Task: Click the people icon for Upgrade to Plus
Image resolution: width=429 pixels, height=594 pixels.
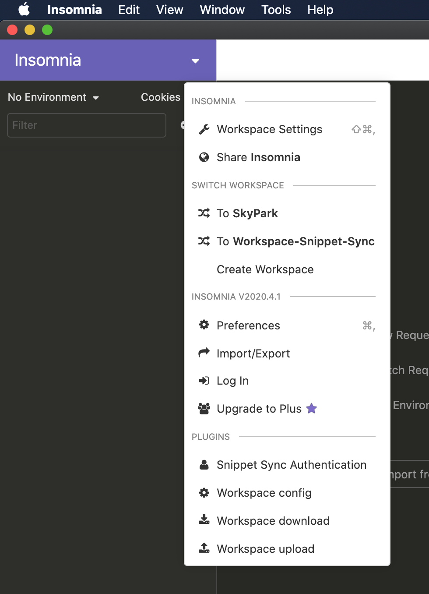Action: (x=204, y=409)
